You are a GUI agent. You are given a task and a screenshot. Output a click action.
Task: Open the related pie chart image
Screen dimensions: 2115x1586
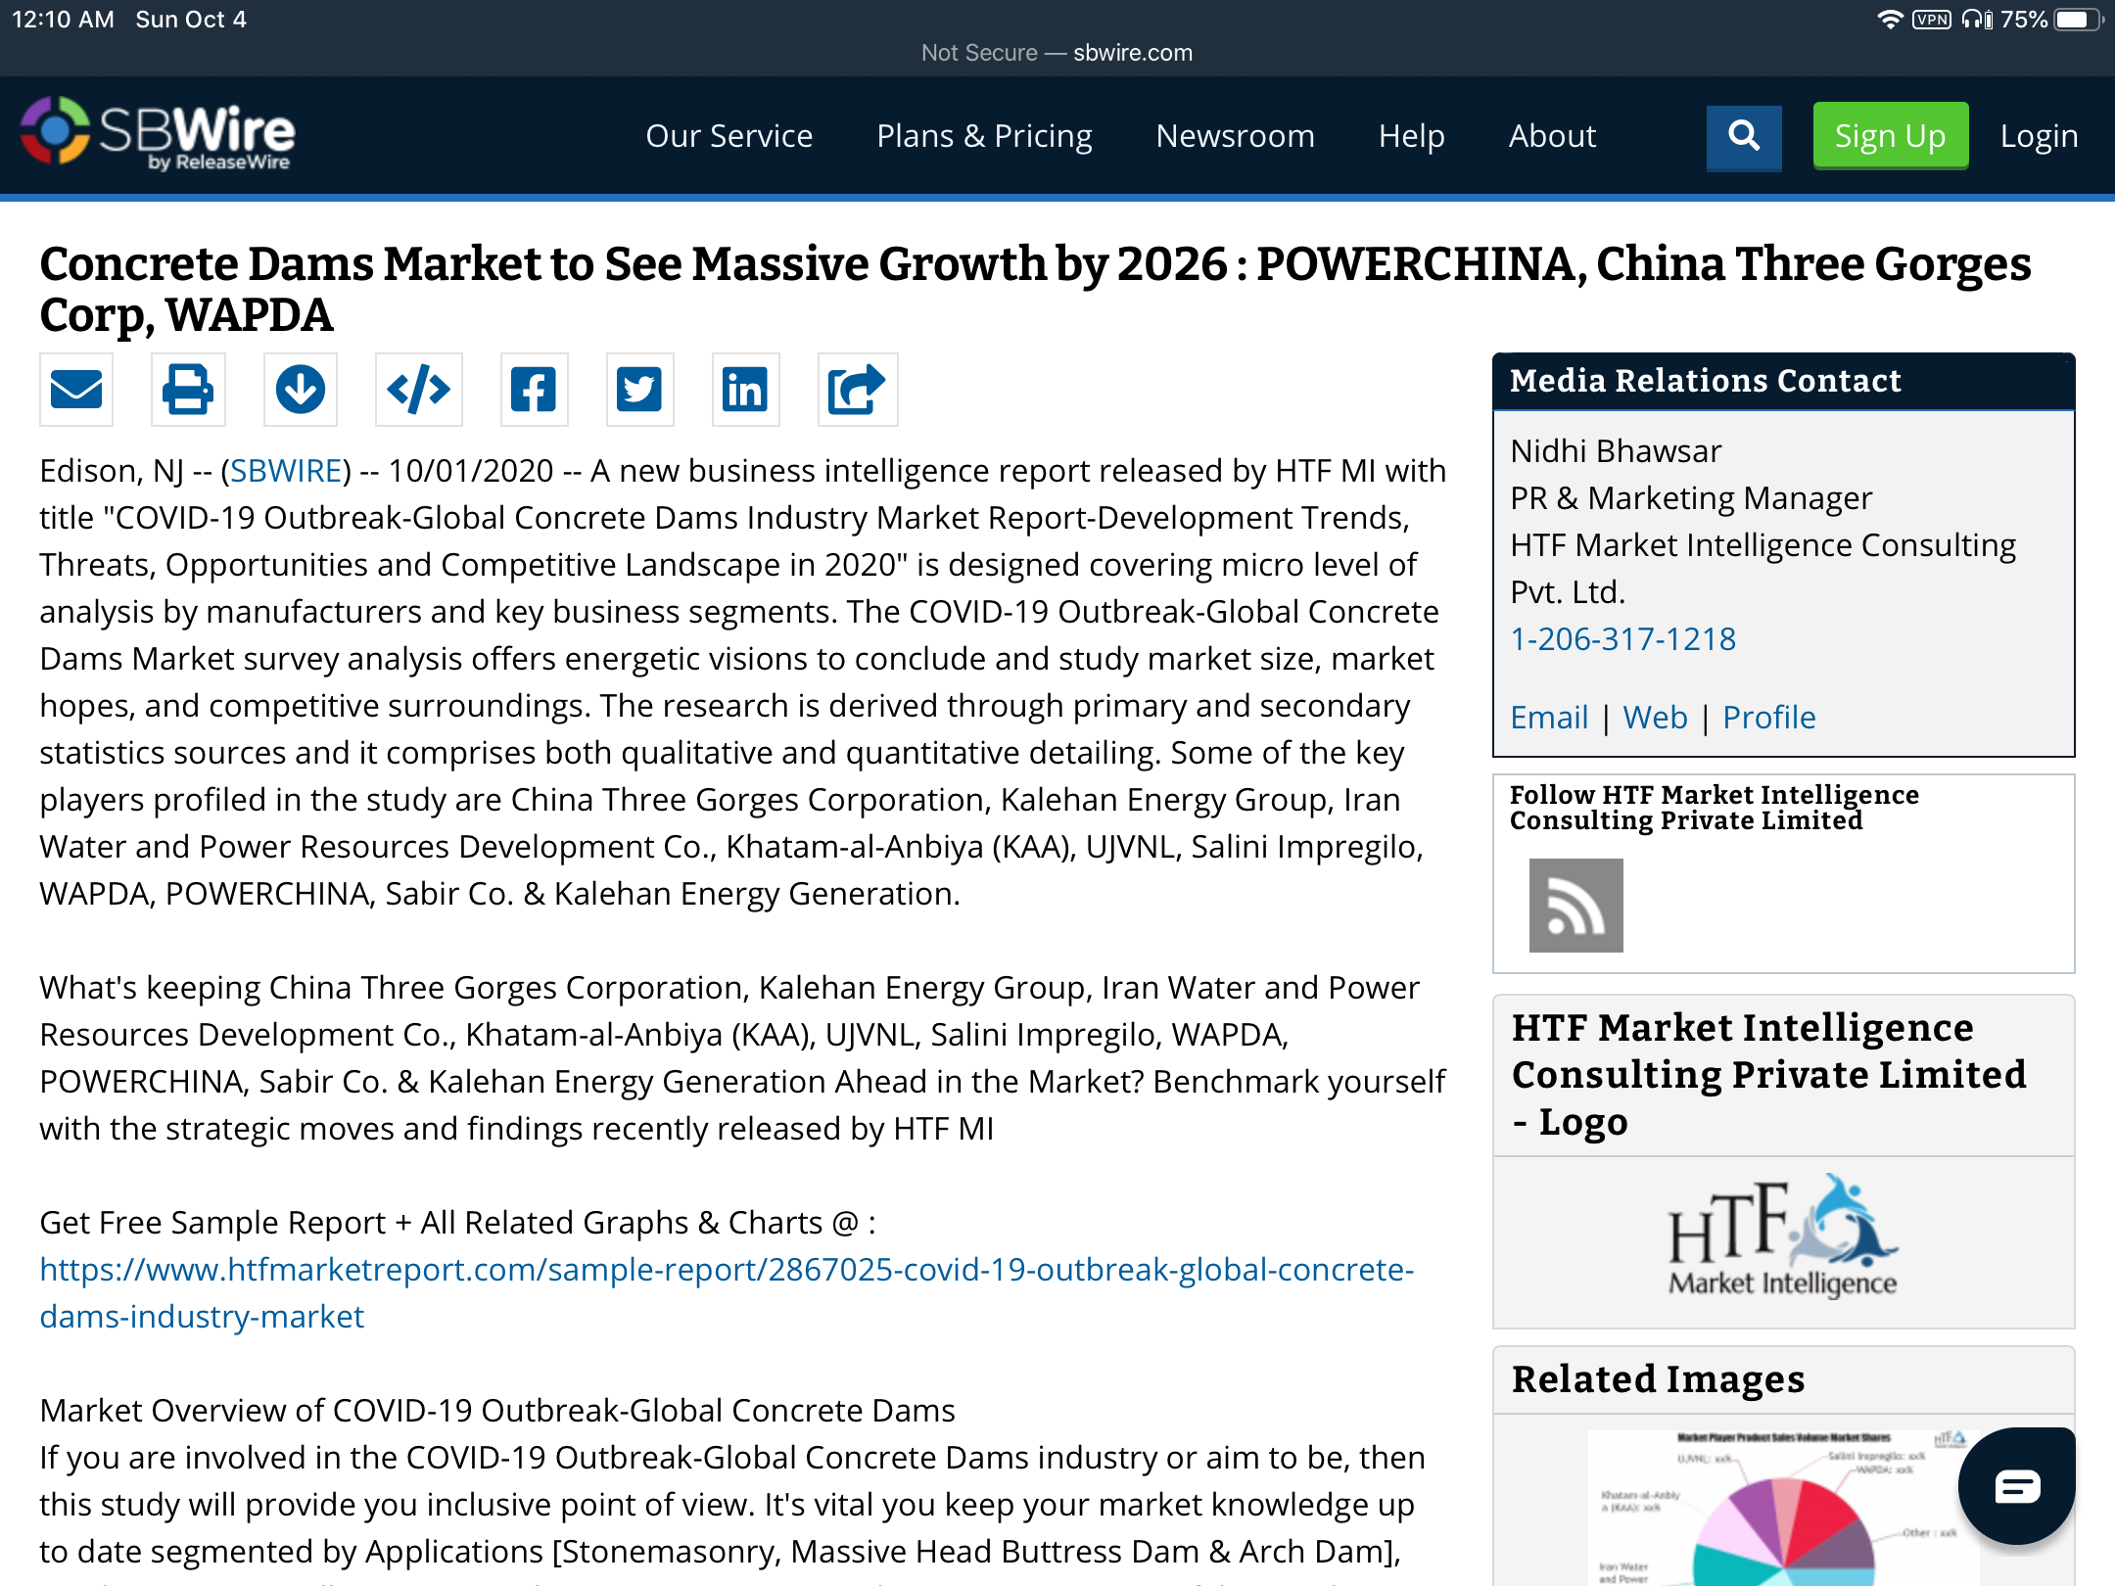click(1782, 1508)
